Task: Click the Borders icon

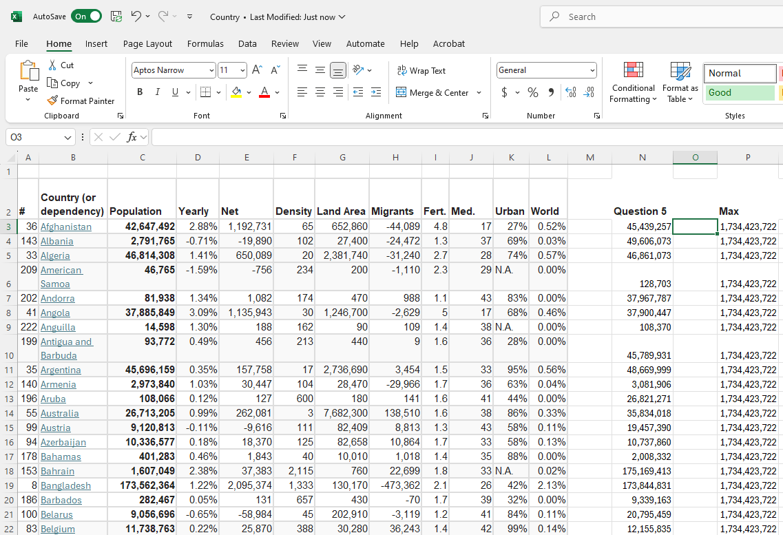Action: click(x=205, y=92)
